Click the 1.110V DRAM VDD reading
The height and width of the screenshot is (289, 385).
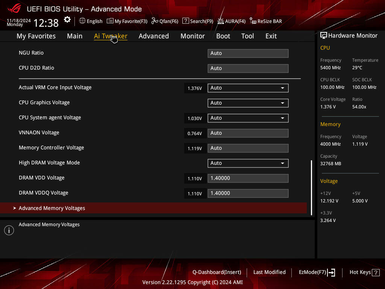coord(195,179)
